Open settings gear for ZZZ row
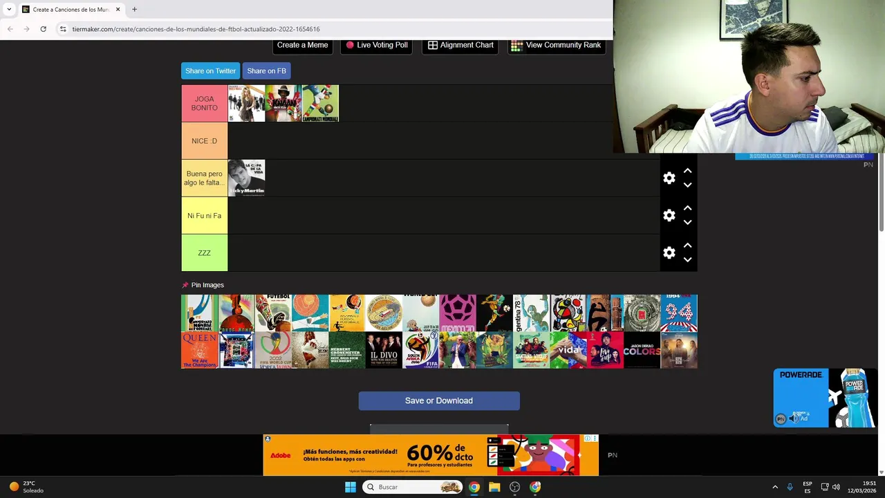The width and height of the screenshot is (885, 498). (x=669, y=253)
